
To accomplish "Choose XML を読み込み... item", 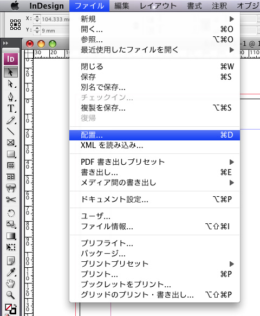I will pos(155,145).
